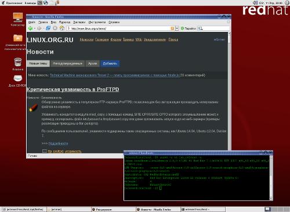Select the Архив tab

(92, 63)
